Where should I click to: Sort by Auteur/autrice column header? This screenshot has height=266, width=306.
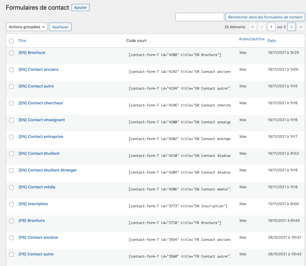pyautogui.click(x=252, y=39)
